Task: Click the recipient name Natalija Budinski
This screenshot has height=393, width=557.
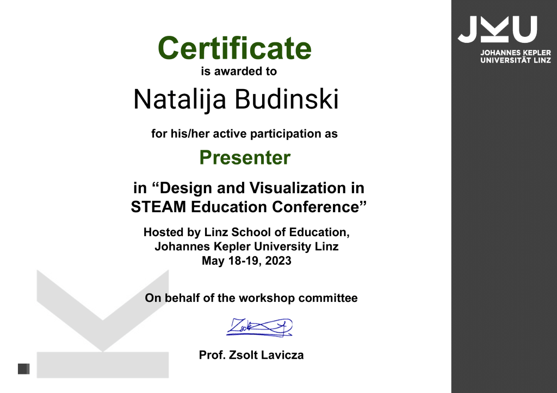Action: pos(236,99)
